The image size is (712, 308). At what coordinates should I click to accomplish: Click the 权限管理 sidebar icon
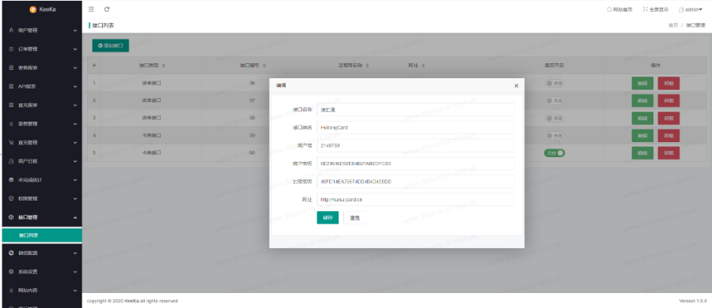pyautogui.click(x=11, y=198)
